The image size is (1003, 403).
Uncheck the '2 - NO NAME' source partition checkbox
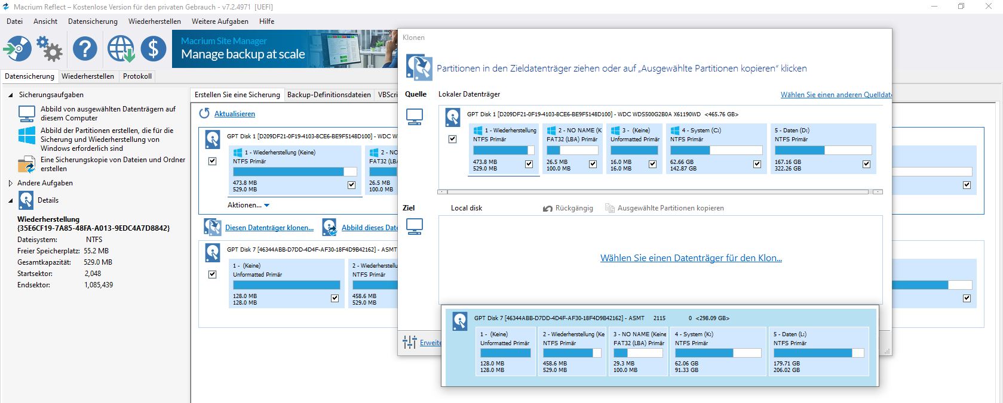point(593,164)
